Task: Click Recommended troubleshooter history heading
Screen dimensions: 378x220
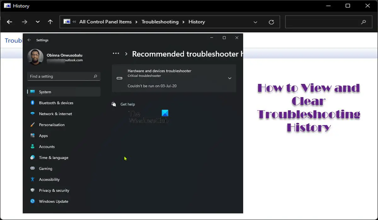Action: 187,54
